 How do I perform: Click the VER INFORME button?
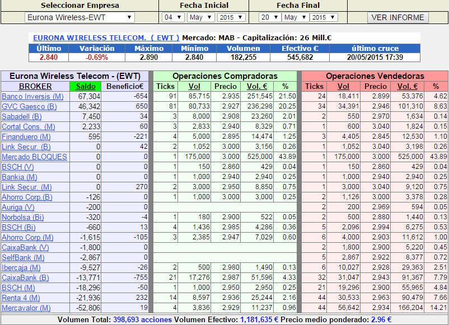pyautogui.click(x=397, y=17)
